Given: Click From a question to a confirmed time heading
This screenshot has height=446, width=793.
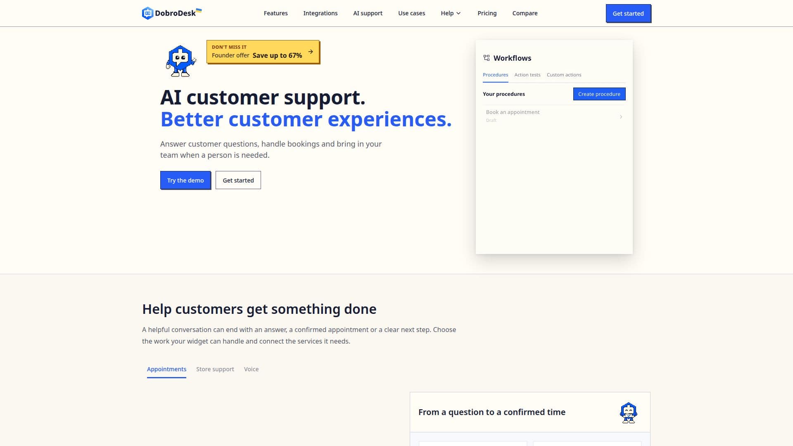Looking at the screenshot, I should (x=492, y=412).
